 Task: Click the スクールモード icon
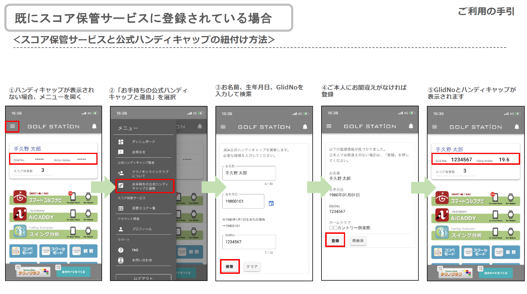coord(53,251)
